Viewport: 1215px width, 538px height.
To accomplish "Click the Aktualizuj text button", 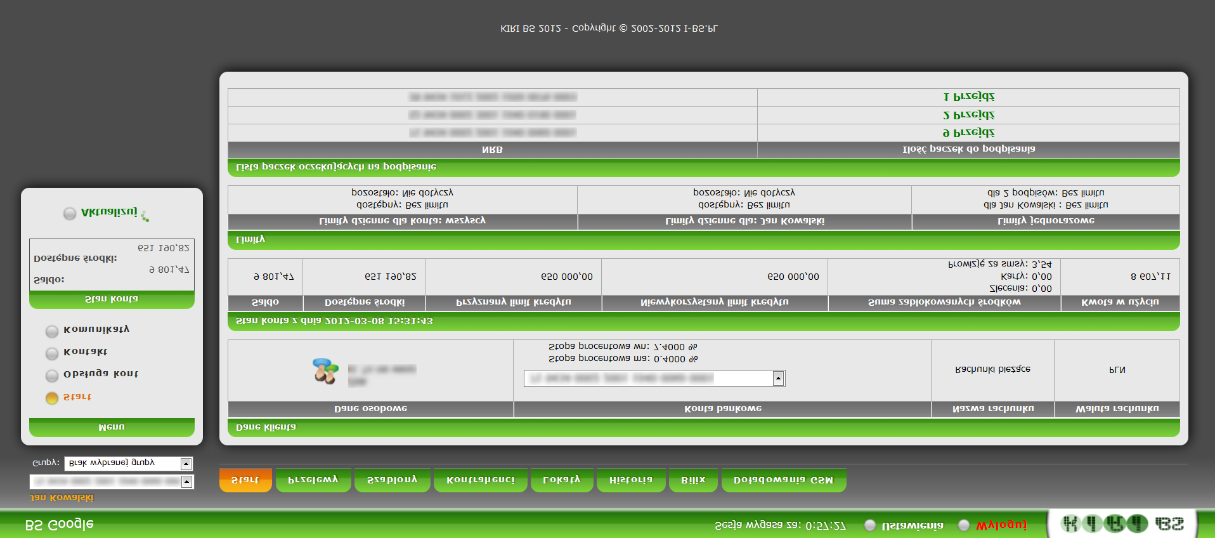I will point(109,212).
